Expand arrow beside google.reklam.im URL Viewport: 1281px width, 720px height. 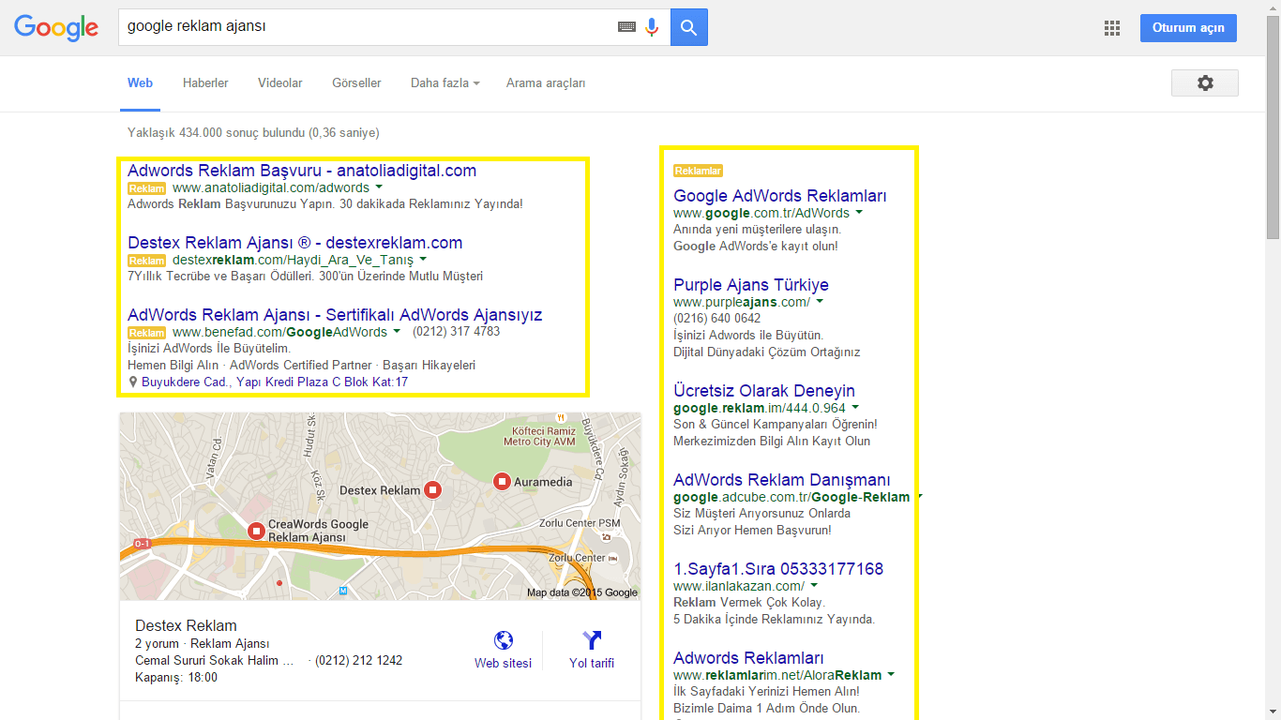[x=855, y=408]
